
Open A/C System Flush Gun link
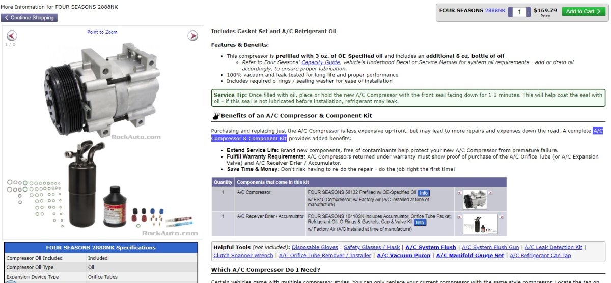coord(490,247)
